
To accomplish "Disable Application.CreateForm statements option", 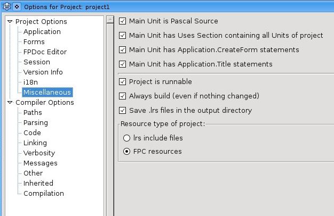I will [123, 50].
